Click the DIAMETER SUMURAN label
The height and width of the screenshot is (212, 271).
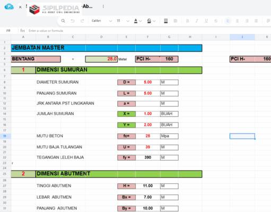(x=57, y=82)
